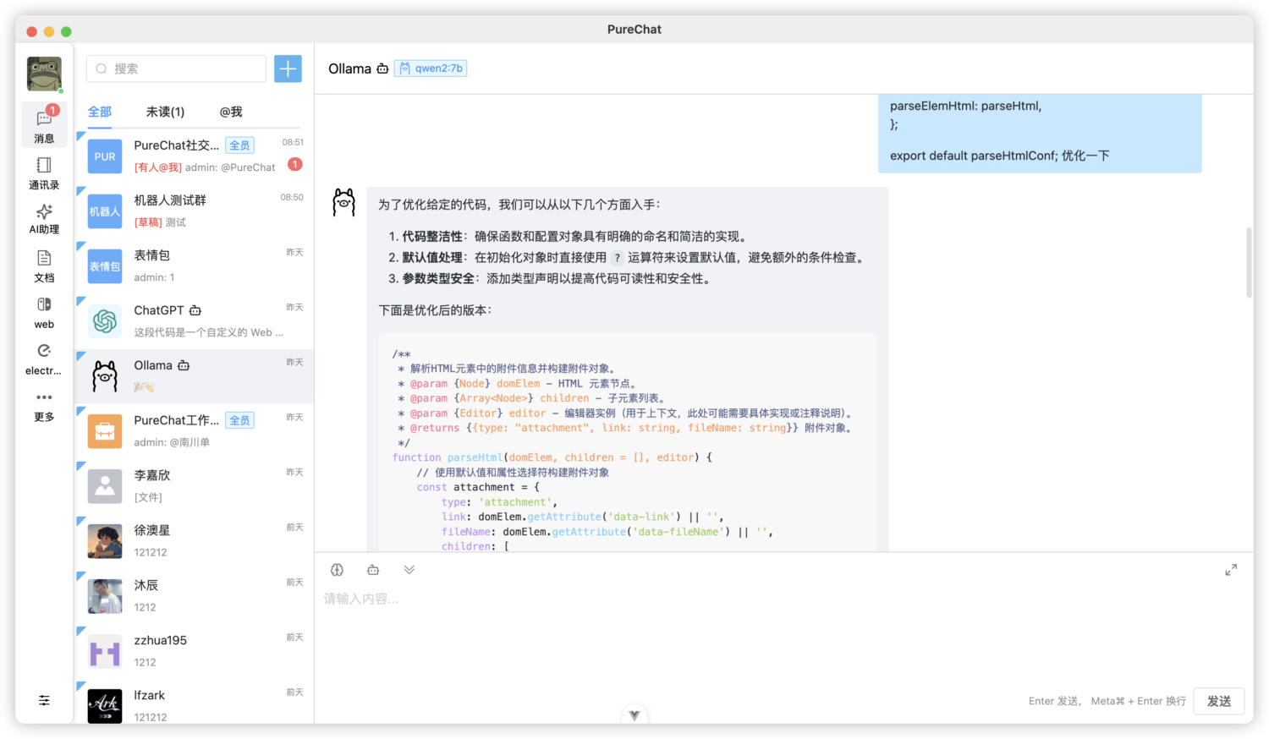Screen dimensions: 1269x739
Task: Switch to the @我 tab
Action: click(x=231, y=112)
